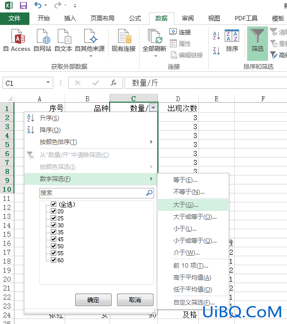The image size is (287, 324).
Task: Select column D header
Action: 178,99
